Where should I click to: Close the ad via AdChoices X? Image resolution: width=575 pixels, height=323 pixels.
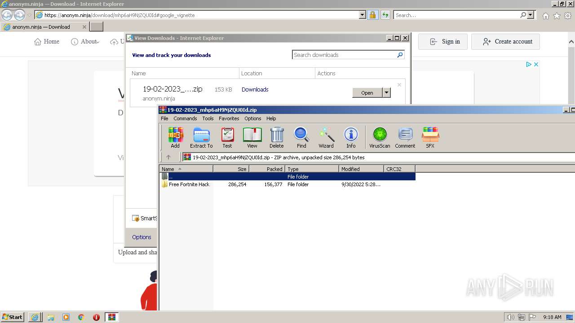(x=536, y=64)
